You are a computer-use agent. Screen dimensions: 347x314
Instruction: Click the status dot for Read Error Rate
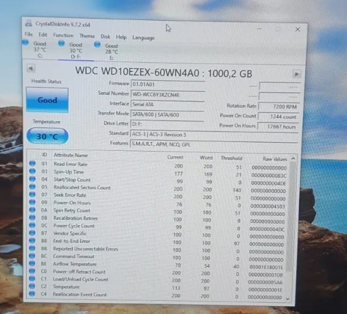[33, 163]
